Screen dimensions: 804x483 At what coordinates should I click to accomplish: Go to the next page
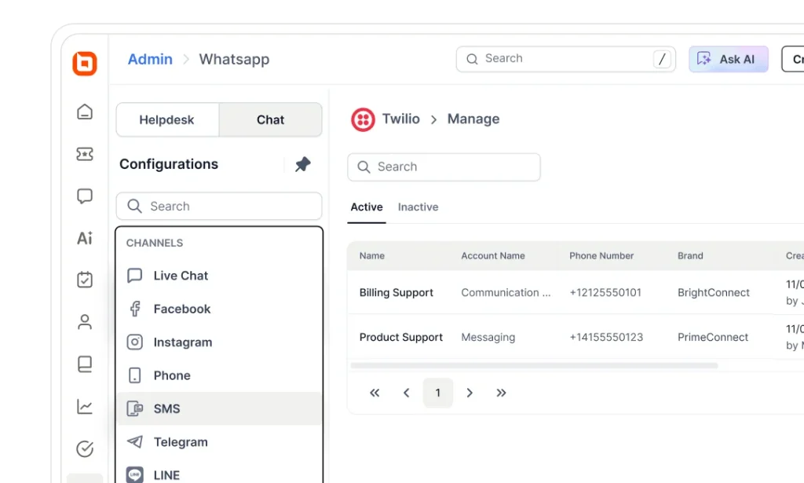pyautogui.click(x=470, y=393)
